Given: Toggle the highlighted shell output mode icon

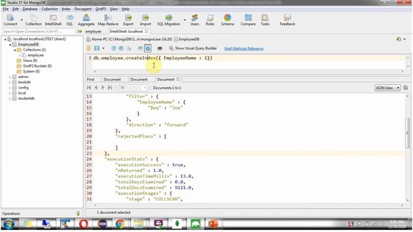Looking at the screenshot, I should (148, 48).
